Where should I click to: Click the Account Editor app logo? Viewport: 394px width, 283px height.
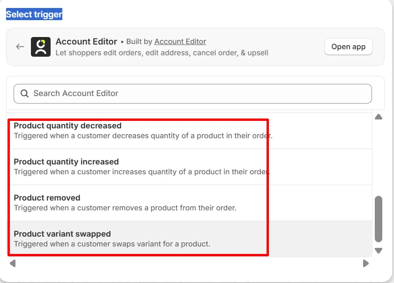[41, 47]
